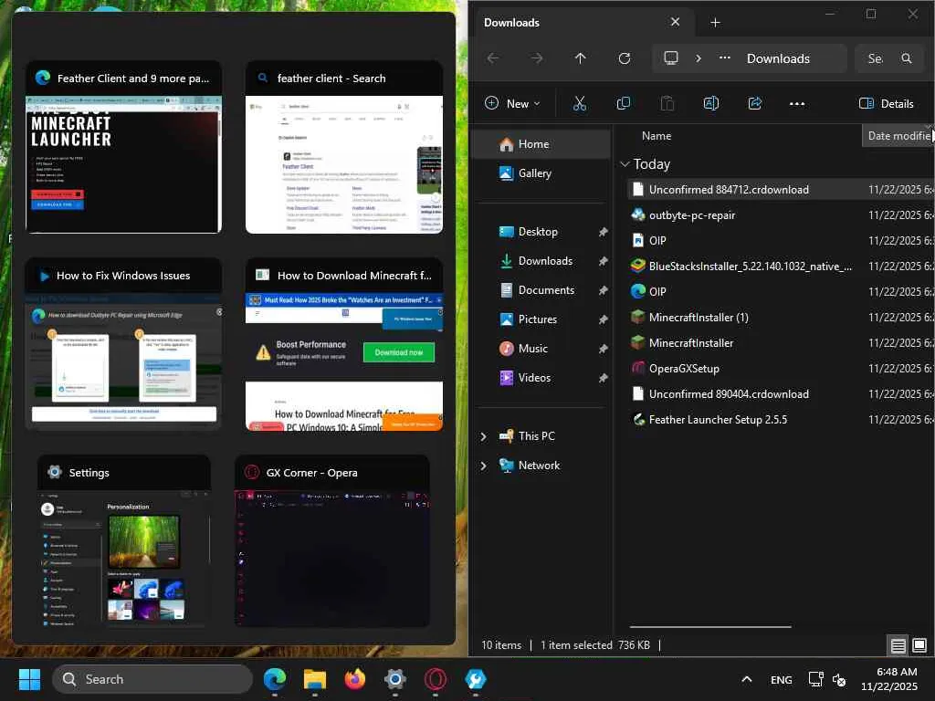Click the Share icon in toolbar
Viewport: 935px width, 701px height.
click(x=754, y=103)
